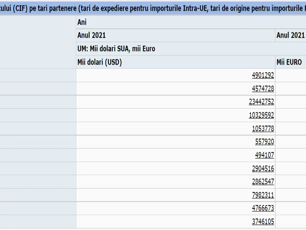Select the 2904516 import value
Screen dimensions: 306x230
click(263, 169)
